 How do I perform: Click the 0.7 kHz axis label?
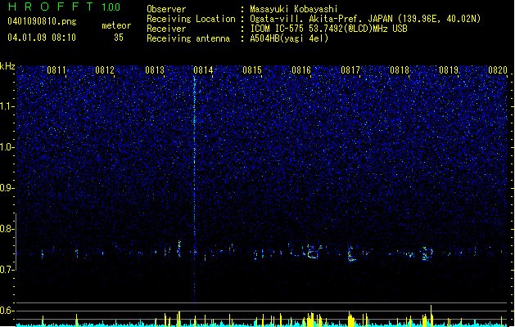pos(7,270)
